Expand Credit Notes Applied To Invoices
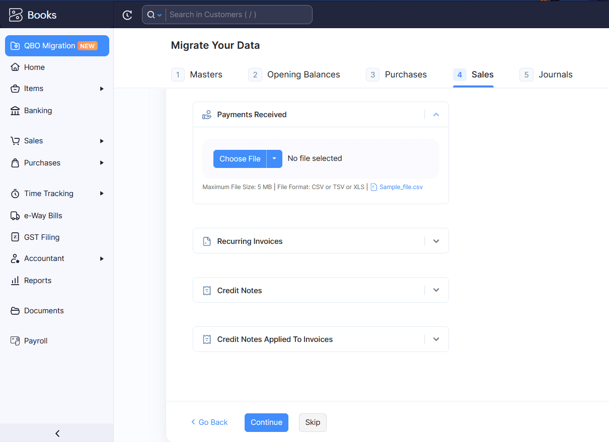The image size is (609, 442). pos(436,339)
